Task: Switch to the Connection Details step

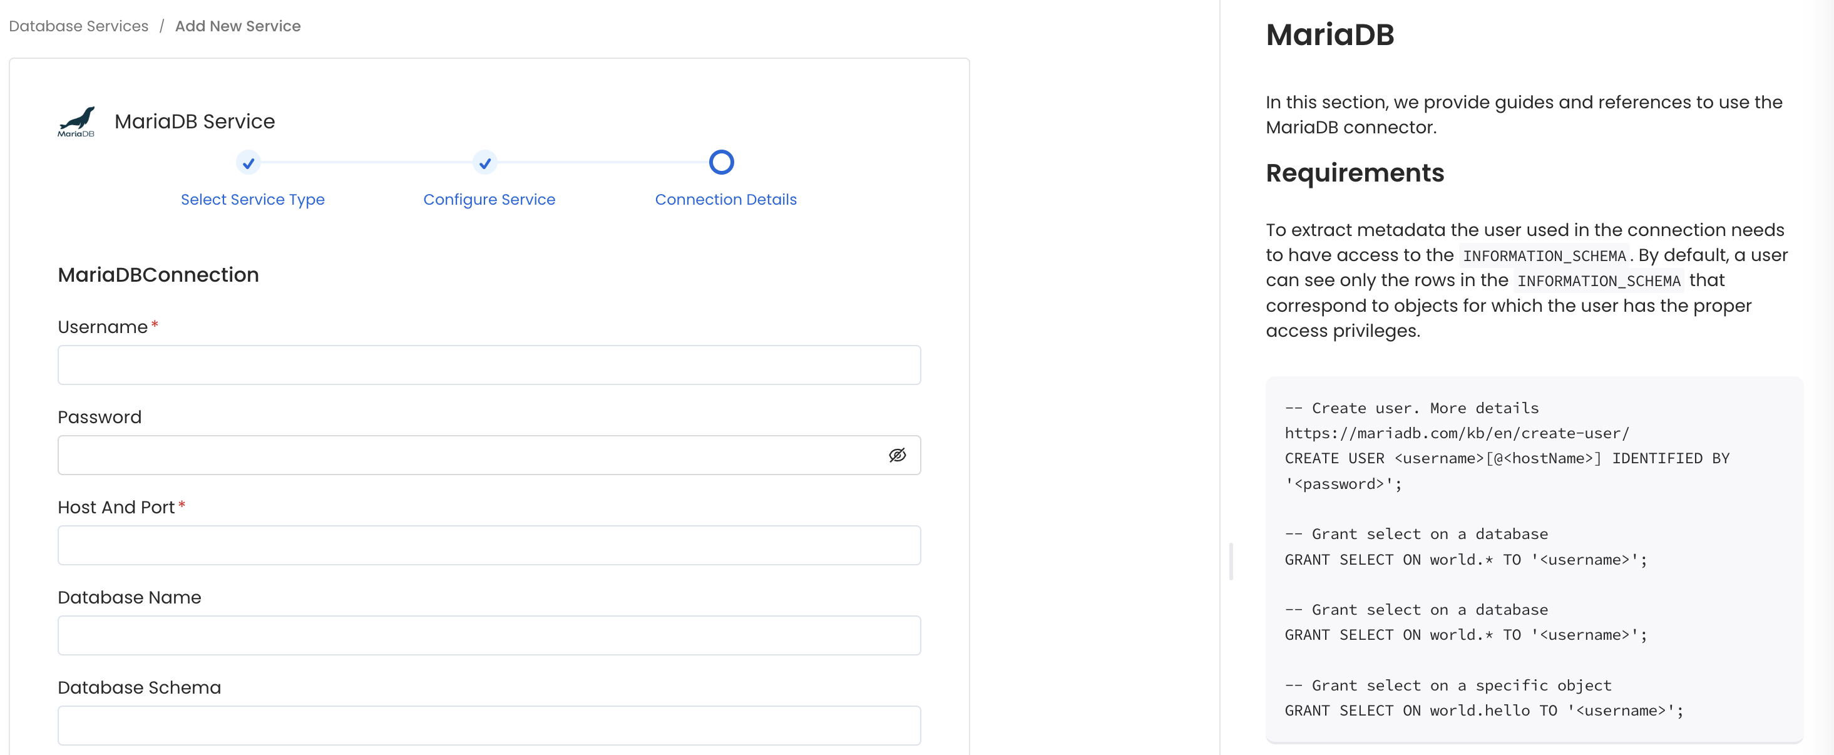Action: coord(726,200)
